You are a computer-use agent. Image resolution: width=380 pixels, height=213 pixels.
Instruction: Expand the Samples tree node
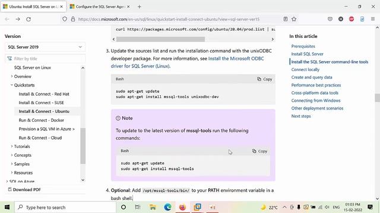click(x=12, y=164)
